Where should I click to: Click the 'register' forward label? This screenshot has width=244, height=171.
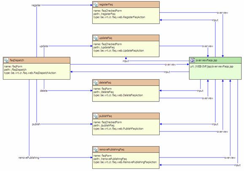coord(36,5)
